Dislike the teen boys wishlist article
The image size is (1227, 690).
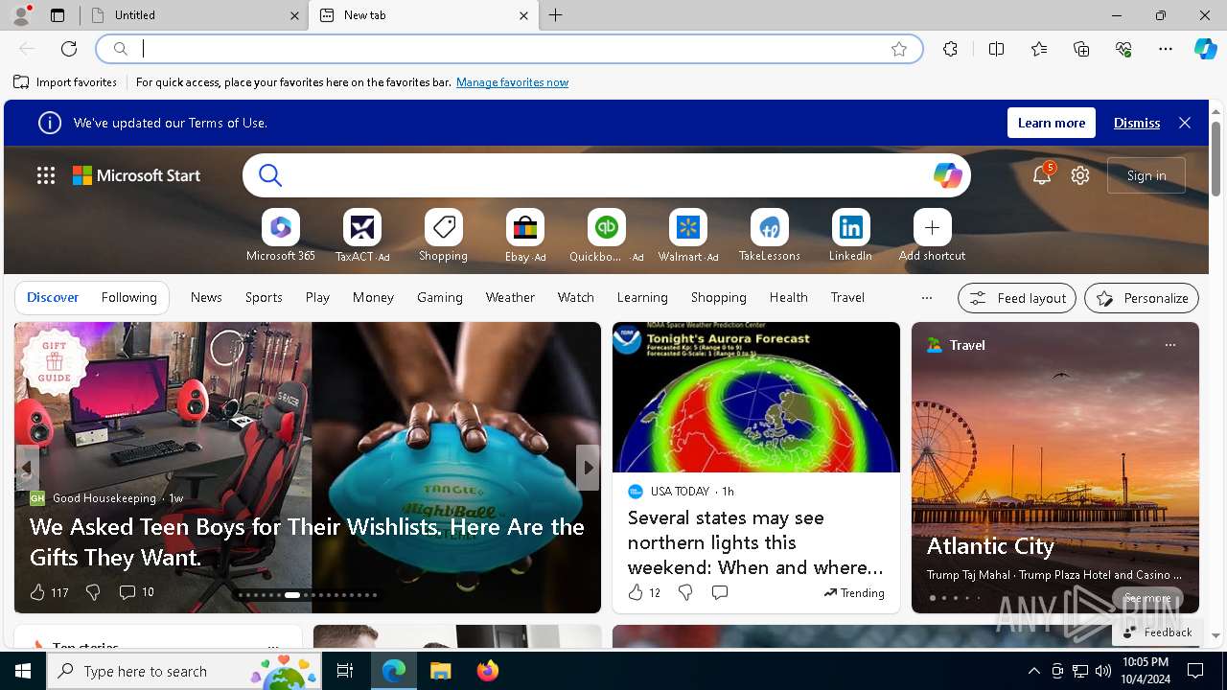pos(93,592)
